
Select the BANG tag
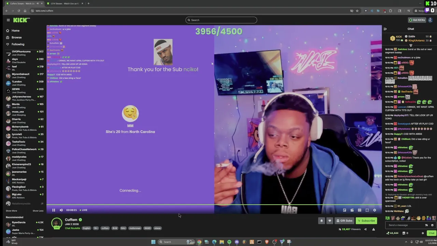pyautogui.click(x=147, y=228)
